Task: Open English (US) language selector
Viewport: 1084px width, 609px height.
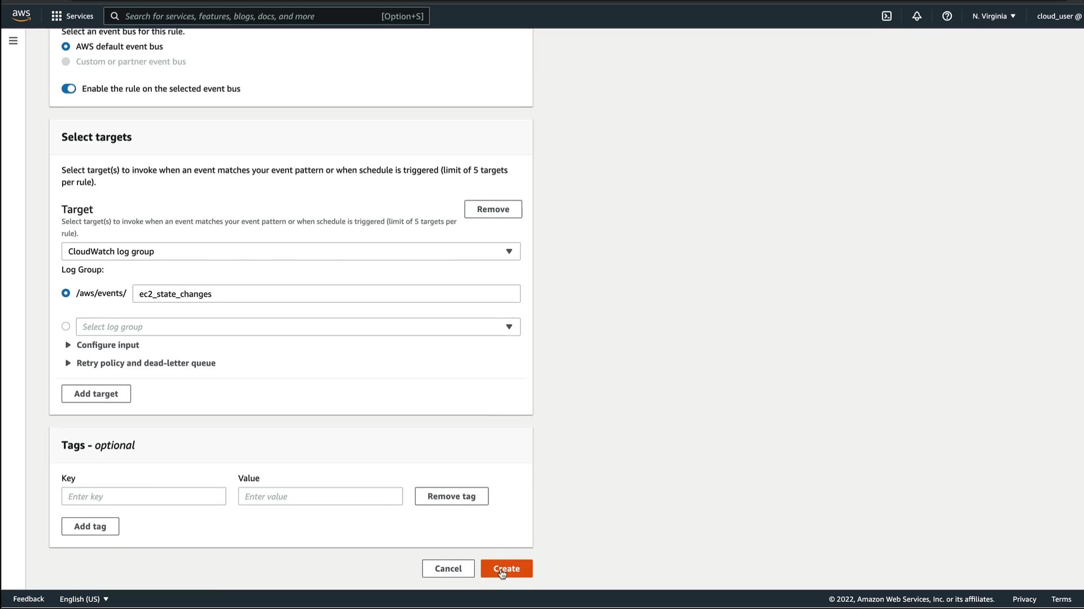Action: [x=84, y=599]
